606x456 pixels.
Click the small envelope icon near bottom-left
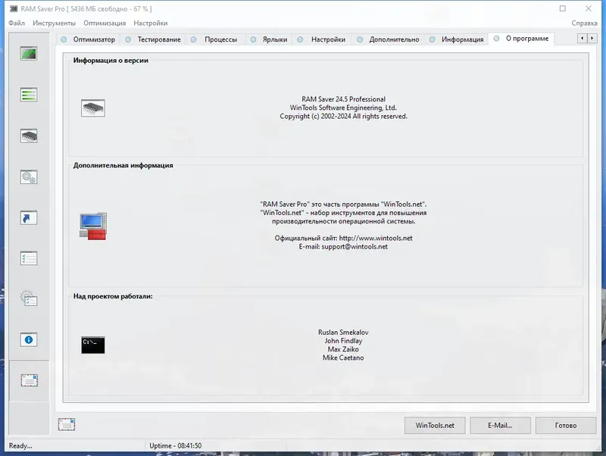[x=66, y=425]
